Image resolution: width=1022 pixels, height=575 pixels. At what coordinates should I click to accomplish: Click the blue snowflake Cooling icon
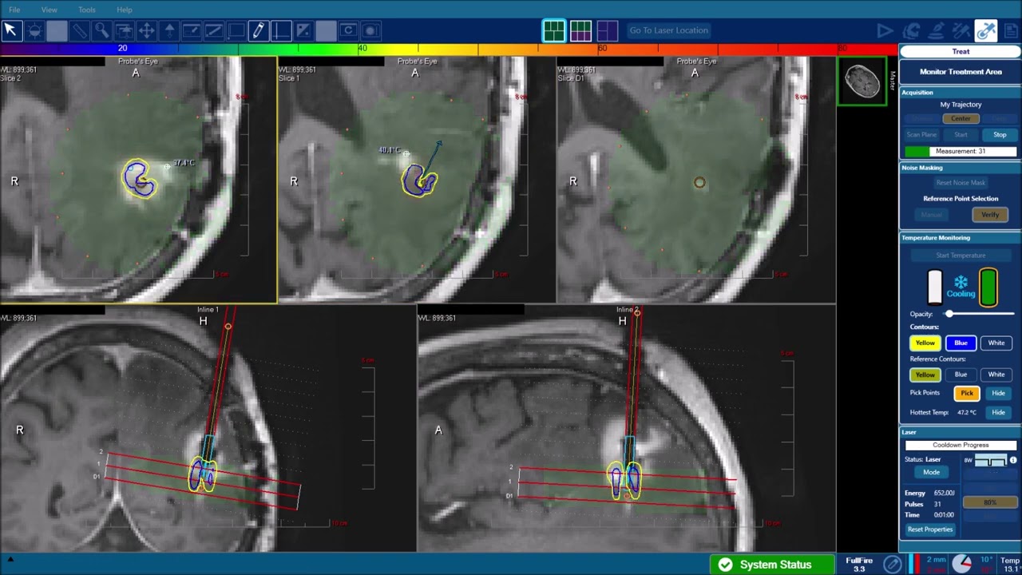(x=961, y=283)
